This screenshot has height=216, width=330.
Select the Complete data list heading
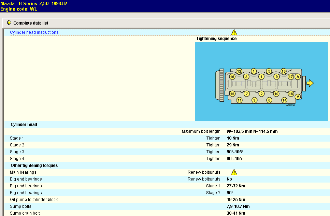(31, 23)
